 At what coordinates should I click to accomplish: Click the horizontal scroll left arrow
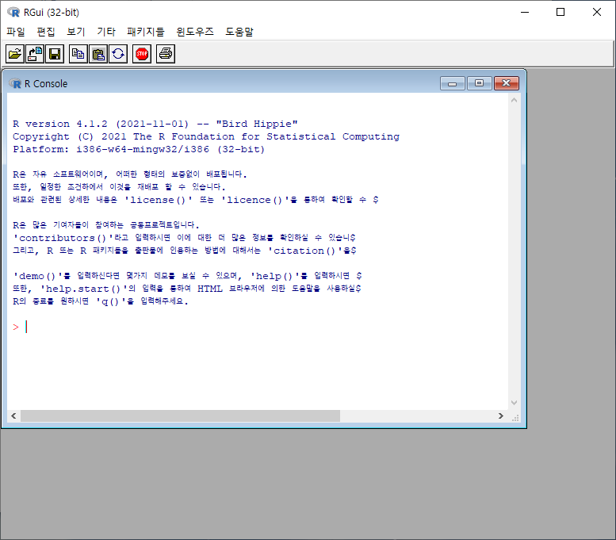[x=13, y=416]
